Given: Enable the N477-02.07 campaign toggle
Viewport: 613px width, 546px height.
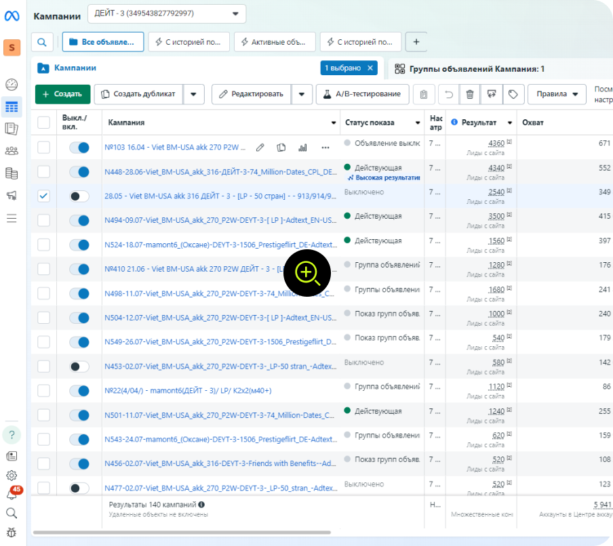Looking at the screenshot, I should point(79,488).
